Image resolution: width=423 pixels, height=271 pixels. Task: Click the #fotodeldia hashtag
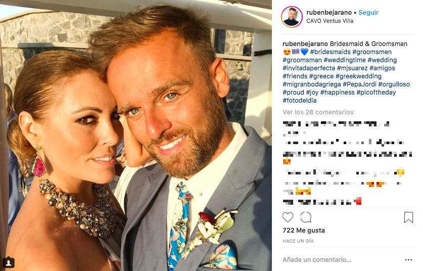click(x=300, y=101)
